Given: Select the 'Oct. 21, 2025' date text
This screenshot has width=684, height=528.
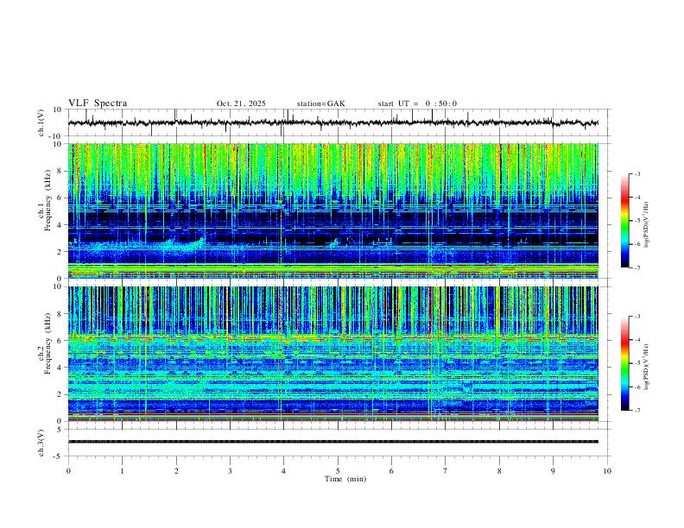Looking at the screenshot, I should click(241, 104).
